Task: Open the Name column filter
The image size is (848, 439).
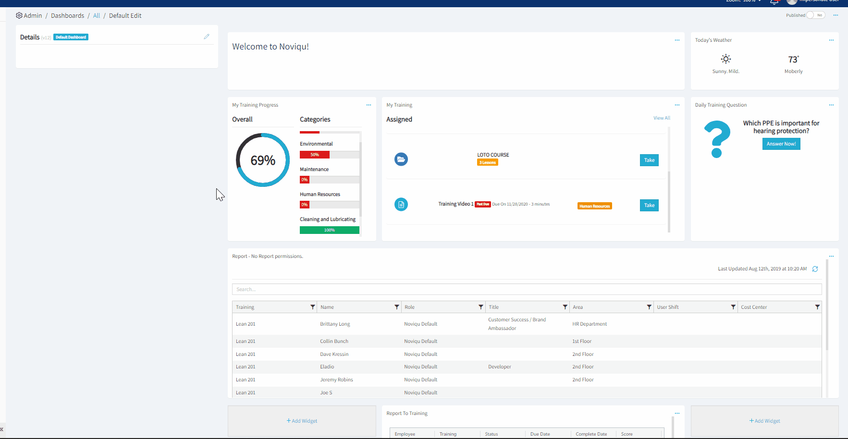Action: click(x=397, y=306)
